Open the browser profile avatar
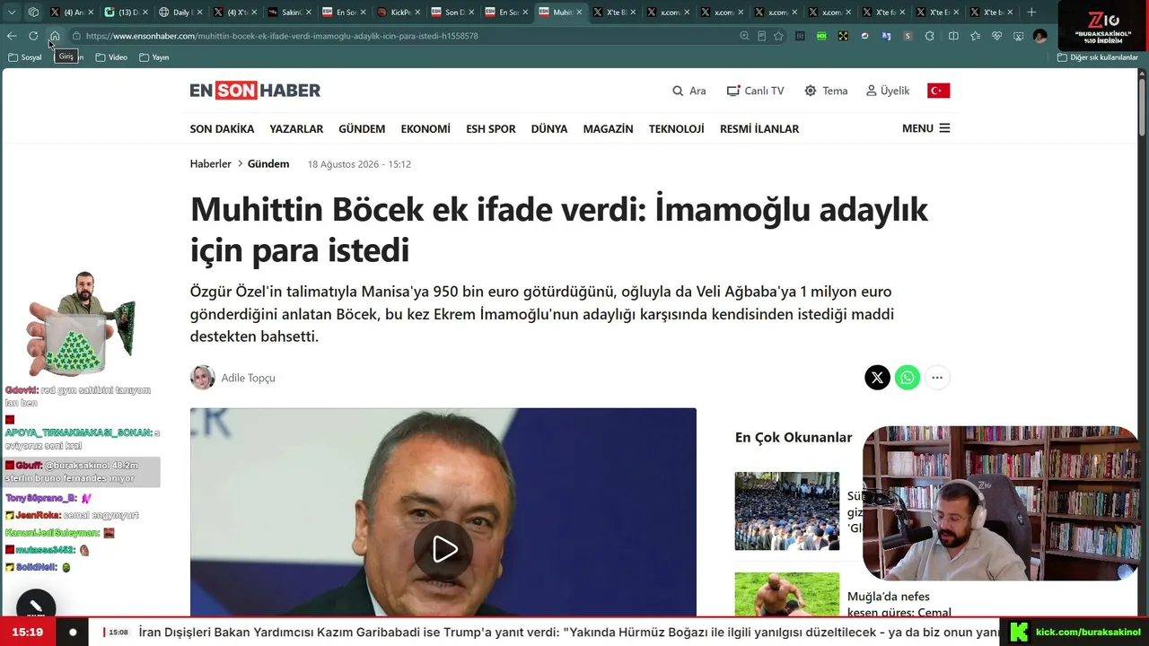 pos(1039,36)
